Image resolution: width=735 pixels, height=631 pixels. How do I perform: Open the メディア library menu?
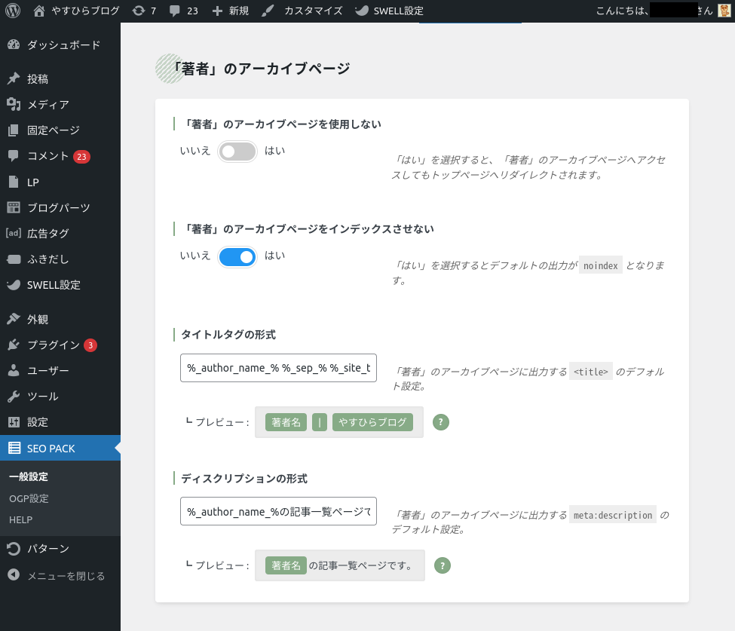pos(47,105)
